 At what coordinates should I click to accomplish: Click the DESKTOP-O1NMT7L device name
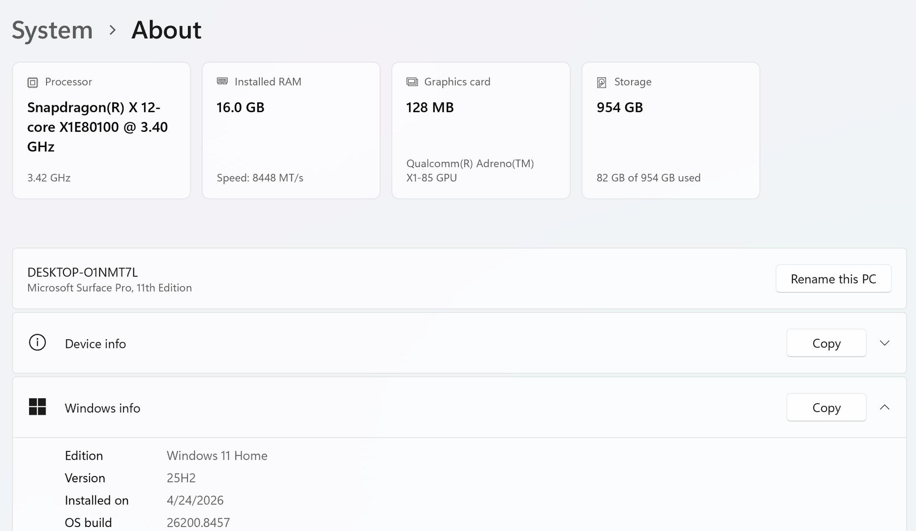point(82,272)
